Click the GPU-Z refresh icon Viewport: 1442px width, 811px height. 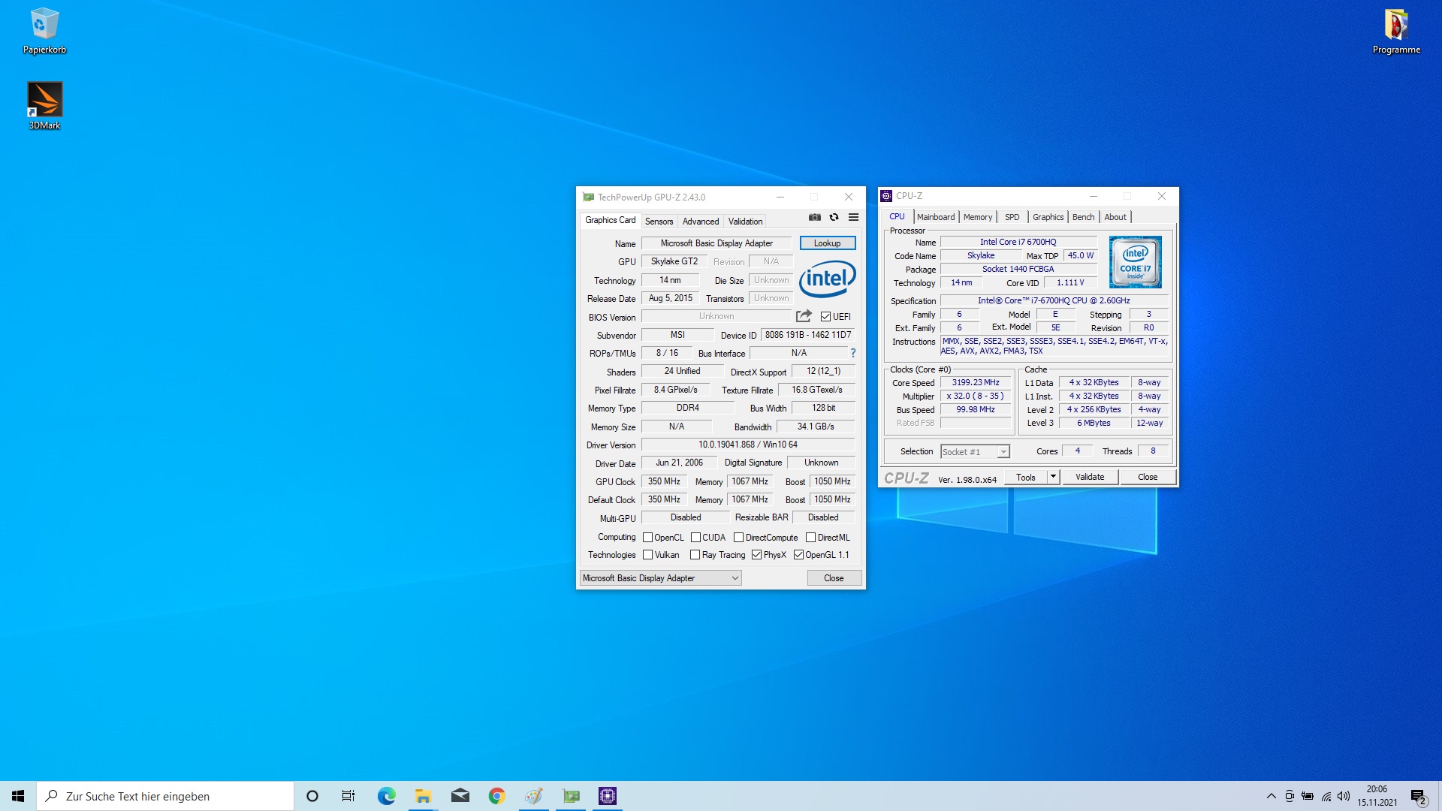click(834, 217)
